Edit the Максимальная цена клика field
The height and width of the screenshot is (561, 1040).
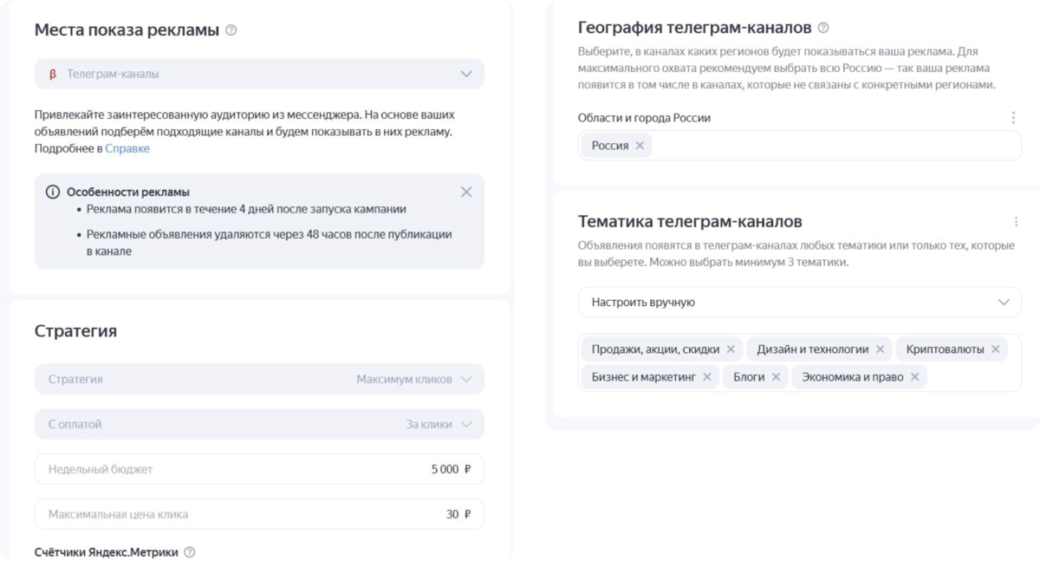pyautogui.click(x=259, y=514)
